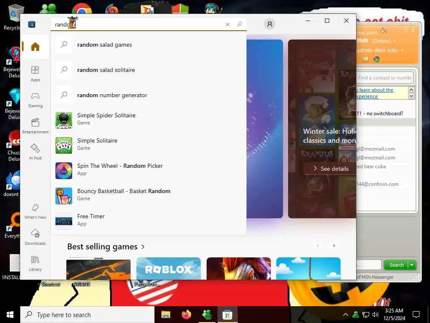430x323 pixels.
Task: Open Recycle Bin on desktop
Action: pos(12,17)
